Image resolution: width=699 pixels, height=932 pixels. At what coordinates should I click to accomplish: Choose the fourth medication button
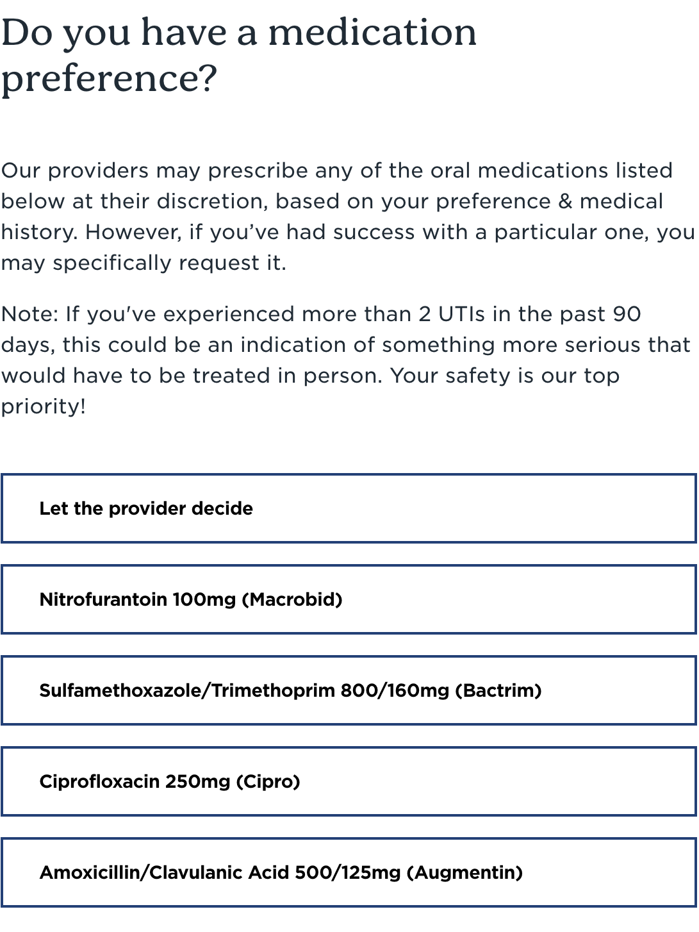pos(349,781)
